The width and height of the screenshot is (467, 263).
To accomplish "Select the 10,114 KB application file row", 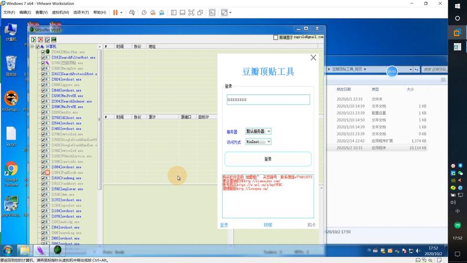I will pyautogui.click(x=377, y=148).
